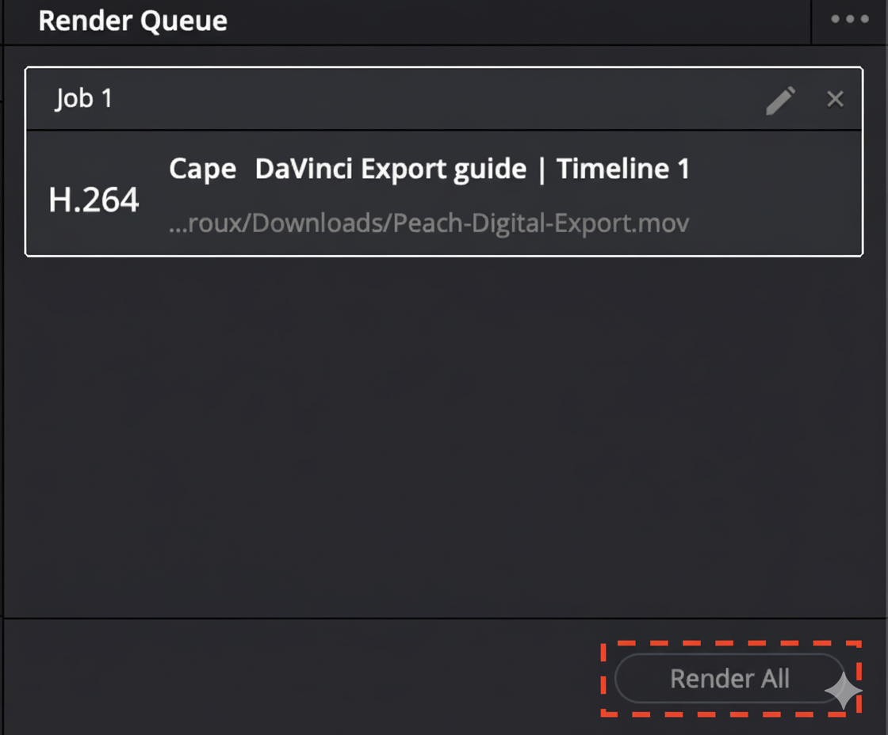Screen dimensions: 888x735
Task: Remove Job 1 using the X icon
Action: point(835,98)
